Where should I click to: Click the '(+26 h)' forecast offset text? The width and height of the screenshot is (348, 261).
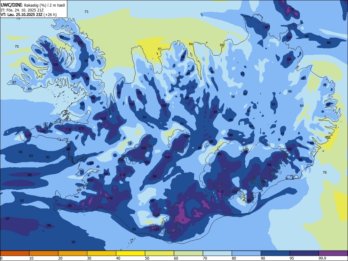(50, 15)
